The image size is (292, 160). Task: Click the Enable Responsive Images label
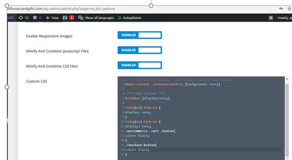click(x=49, y=36)
